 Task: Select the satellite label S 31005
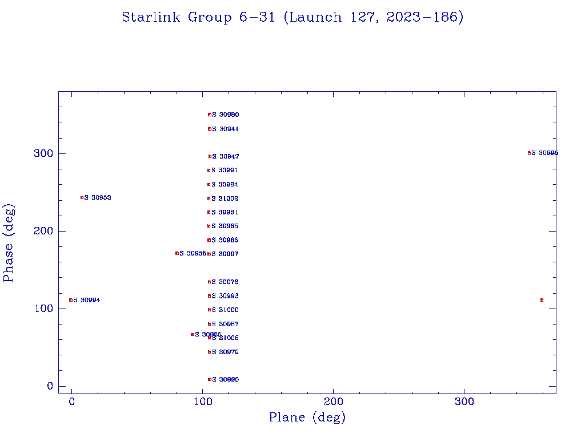tap(225, 338)
